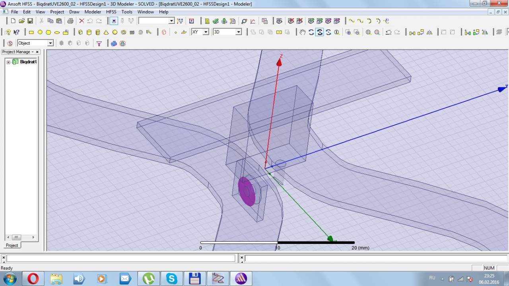Click the Validate green checkmark icon
Screen dimensions: 509x286
(216, 21)
